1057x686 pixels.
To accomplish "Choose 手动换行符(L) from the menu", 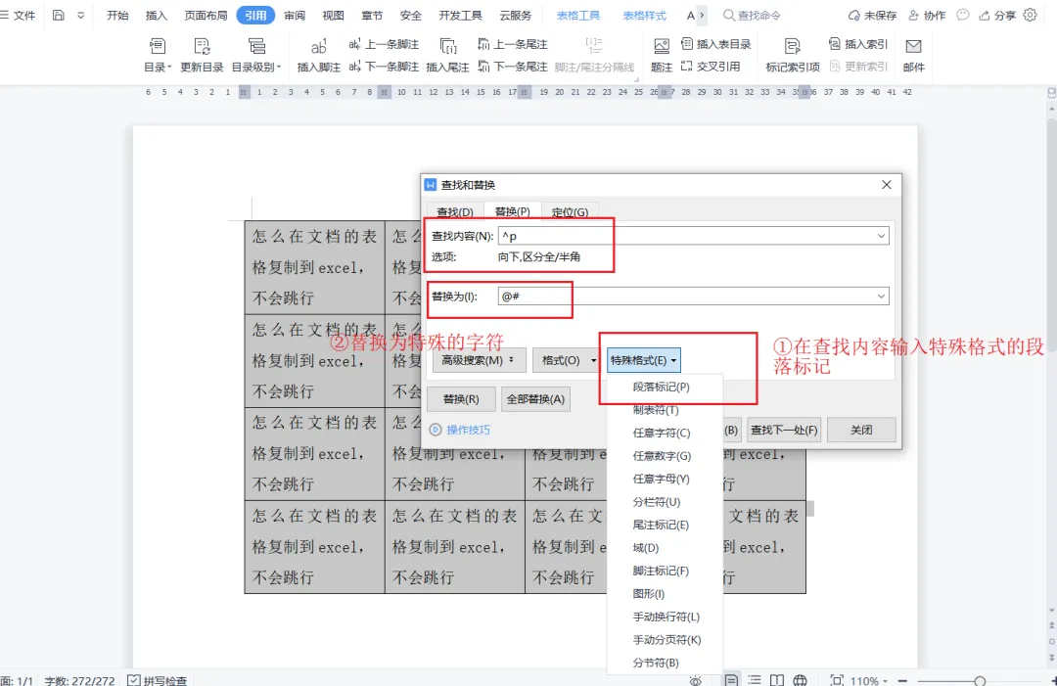I will pos(665,617).
